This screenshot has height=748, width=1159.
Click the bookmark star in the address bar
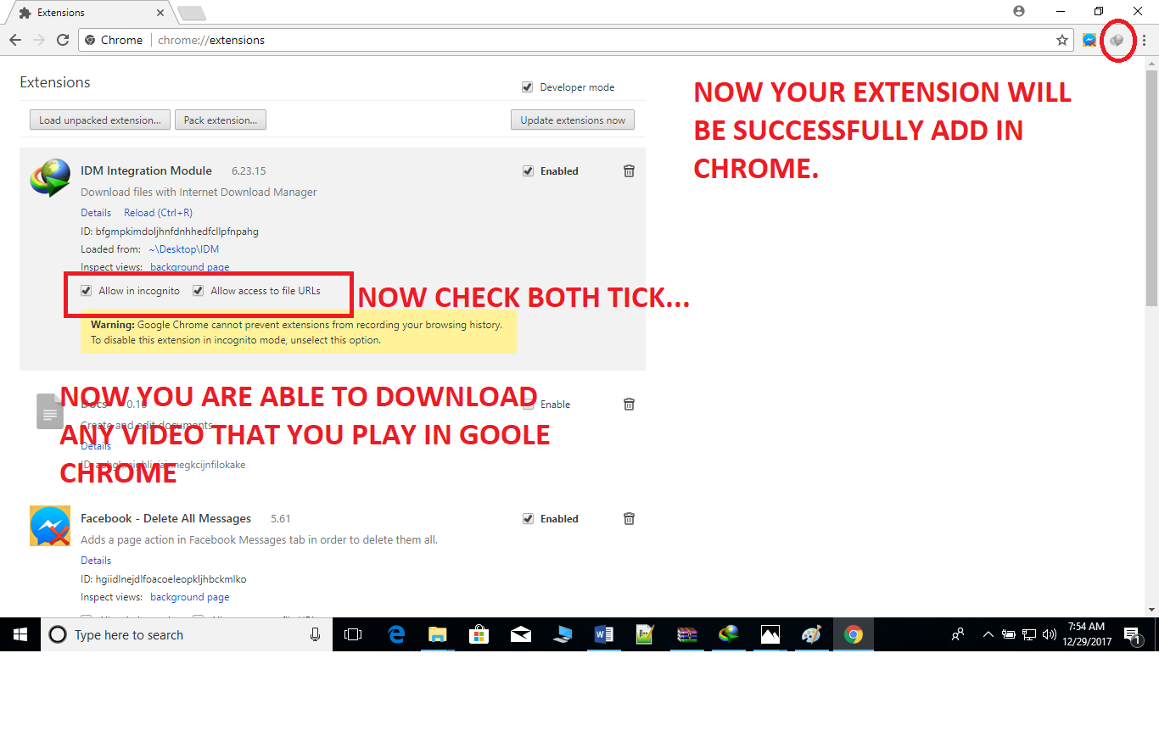click(x=1063, y=40)
